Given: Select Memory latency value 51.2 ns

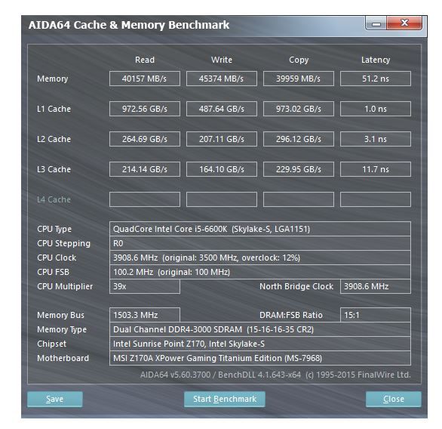Looking at the screenshot, I should click(376, 79).
